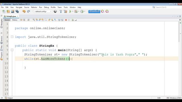Switch to the History view button

pyautogui.click(x=15, y=20)
